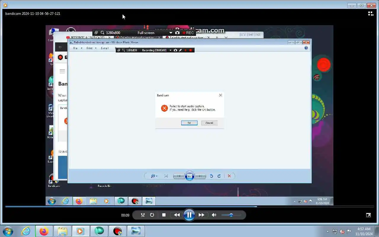The width and height of the screenshot is (379, 237).
Task: Open the teal sphere app on the taskbar
Action: click(99, 231)
